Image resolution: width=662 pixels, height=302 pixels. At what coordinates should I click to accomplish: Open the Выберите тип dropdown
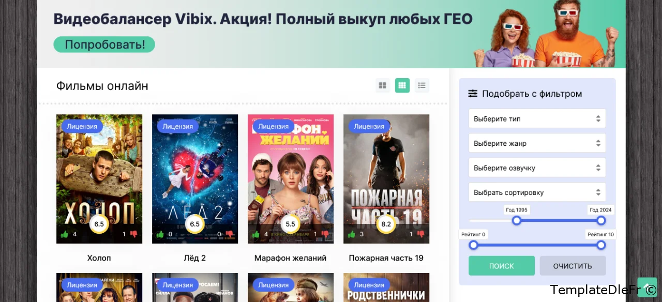pos(537,118)
